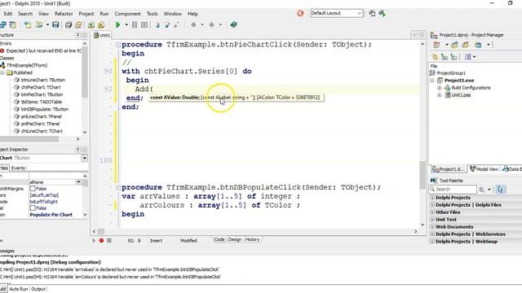Open the Run button dropdown arrow
The image size is (522, 293).
click(x=126, y=24)
